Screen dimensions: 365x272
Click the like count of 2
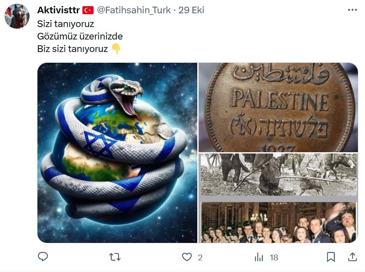(x=200, y=257)
